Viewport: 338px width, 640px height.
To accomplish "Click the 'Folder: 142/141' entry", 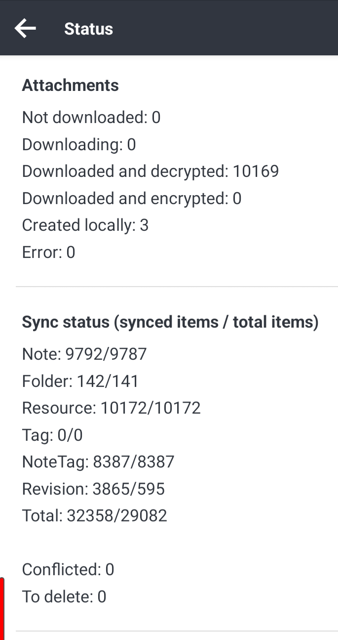I will pos(79,381).
